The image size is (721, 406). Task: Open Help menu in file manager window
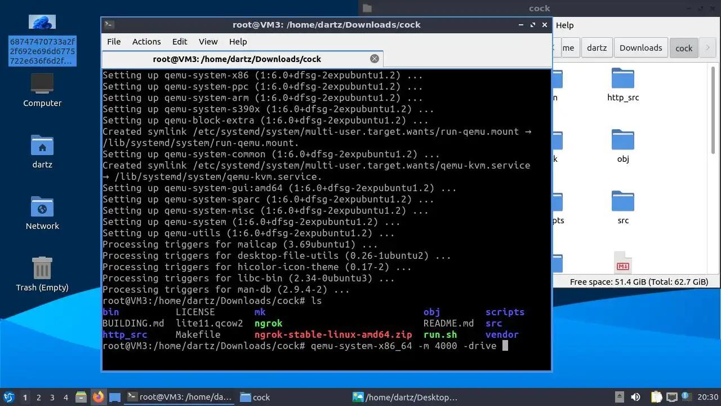click(564, 25)
